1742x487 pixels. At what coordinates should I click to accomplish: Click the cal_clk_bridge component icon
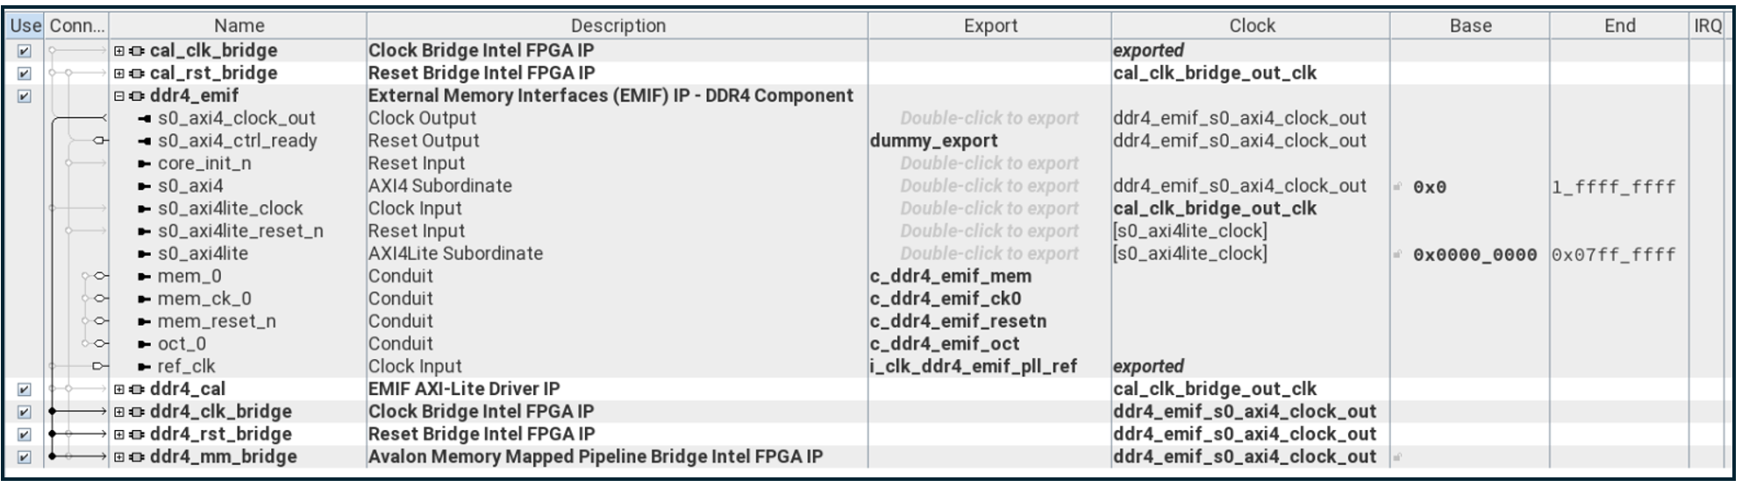coord(136,51)
